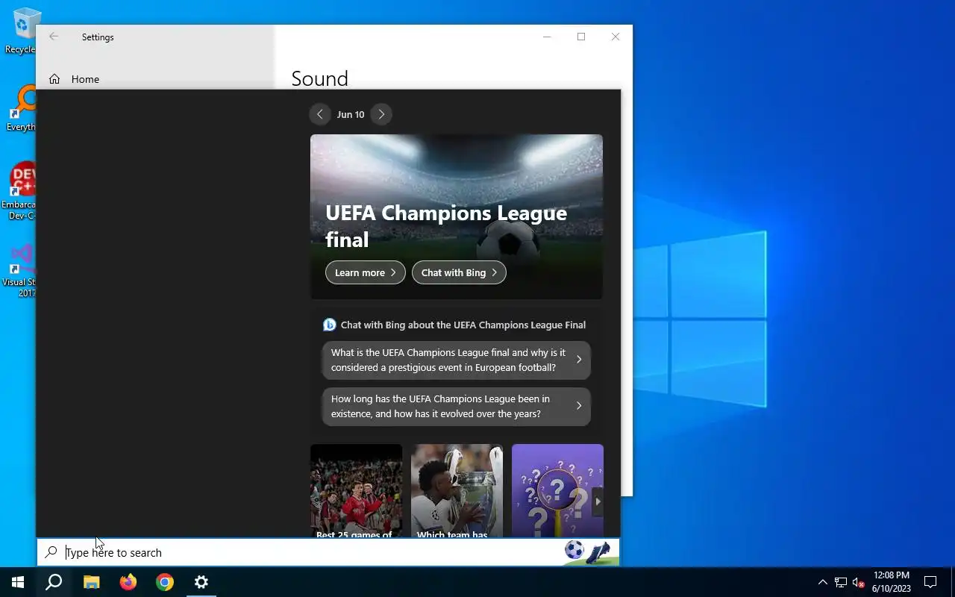Click the muted volume tray icon
The height and width of the screenshot is (597, 955).
point(858,582)
